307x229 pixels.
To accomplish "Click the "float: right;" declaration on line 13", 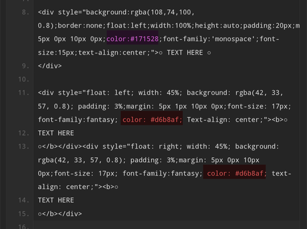I will pos(157,147).
